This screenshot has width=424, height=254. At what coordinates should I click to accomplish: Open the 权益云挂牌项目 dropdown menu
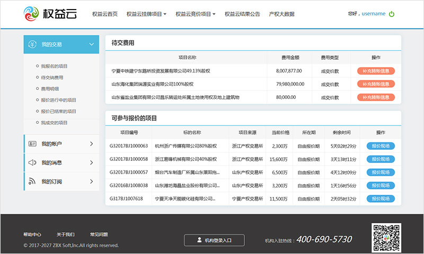tap(146, 14)
